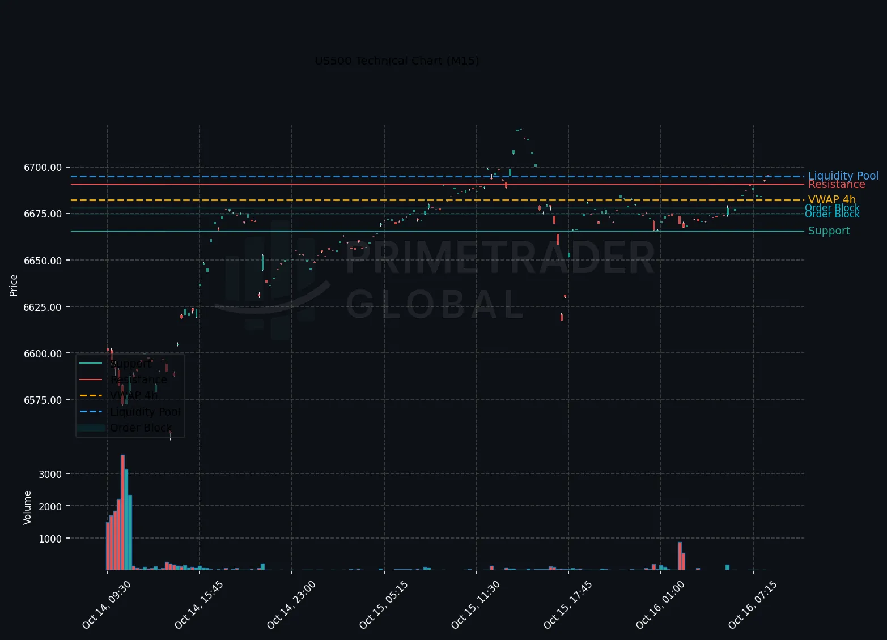Click the teal Support line sample in legend
The width and height of the screenshot is (887, 640).
tap(91, 364)
